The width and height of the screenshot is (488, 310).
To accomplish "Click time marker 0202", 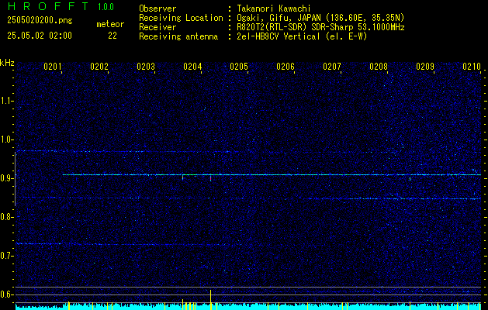I will pos(99,66).
